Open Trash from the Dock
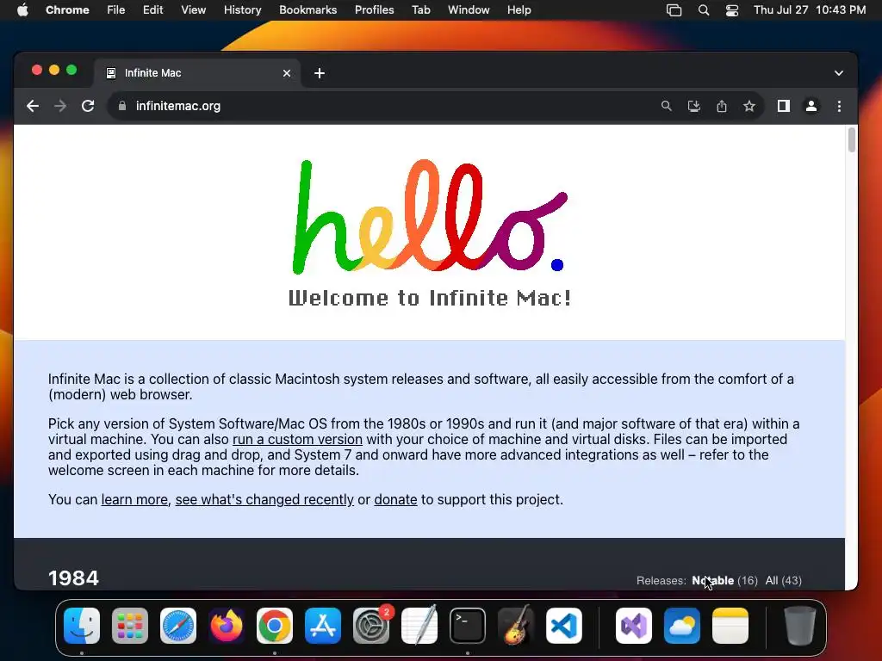The width and height of the screenshot is (882, 661). 800,626
